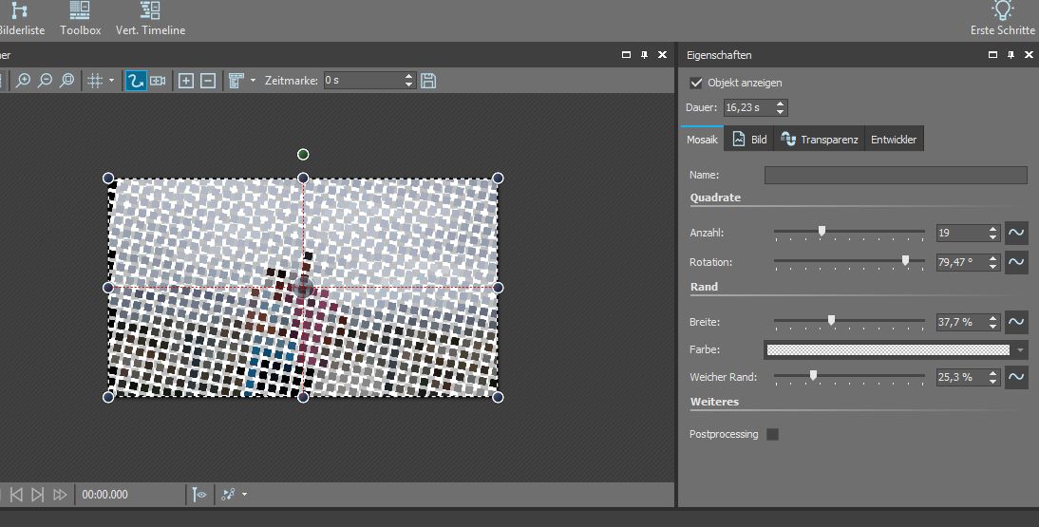Click the Anzahl slider handle
This screenshot has height=527, width=1039.
pyautogui.click(x=822, y=230)
